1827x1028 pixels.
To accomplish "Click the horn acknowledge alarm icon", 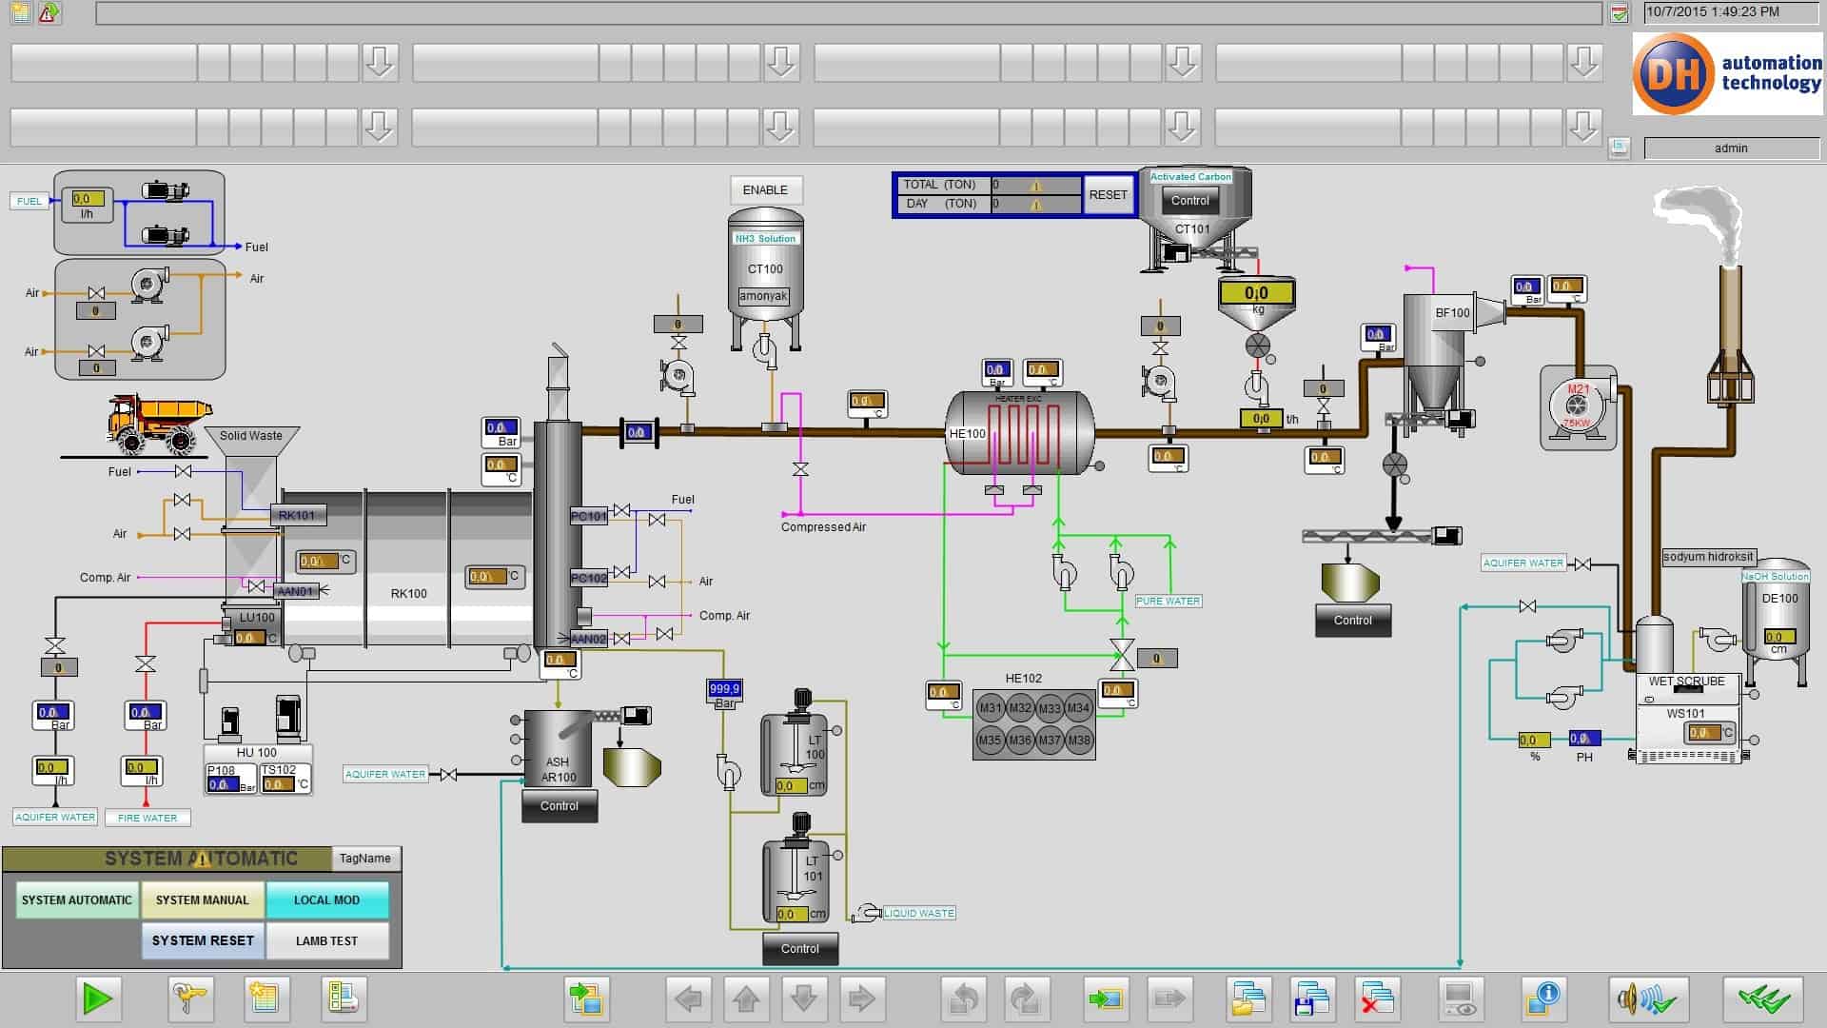I will point(1648,998).
